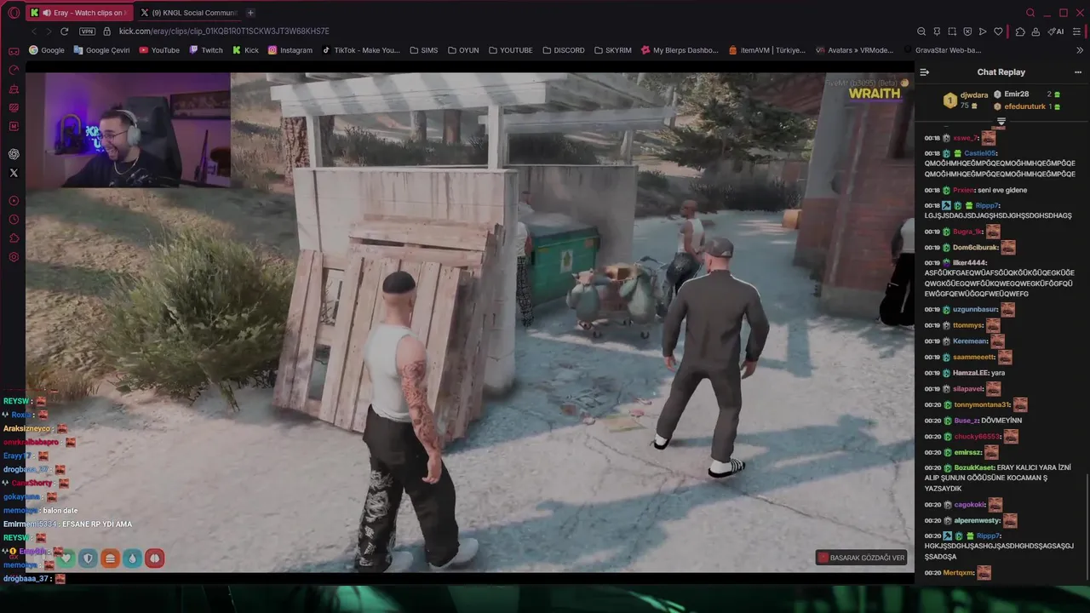Select chat username tonnymontana31

tap(982, 405)
